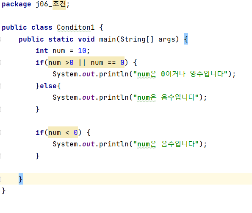This screenshot has width=252, height=213.
Task: Click the class name 'Conditon1'
Action: pyautogui.click(x=76, y=28)
